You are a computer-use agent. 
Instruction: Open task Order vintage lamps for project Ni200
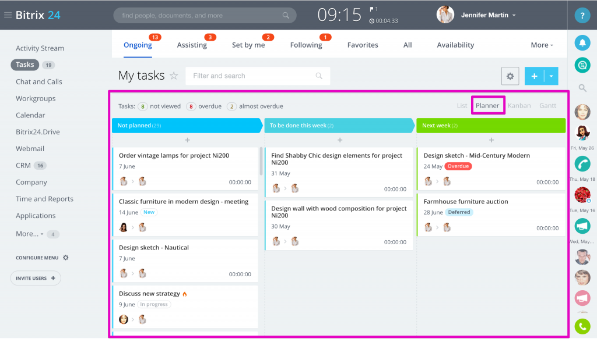coord(174,155)
